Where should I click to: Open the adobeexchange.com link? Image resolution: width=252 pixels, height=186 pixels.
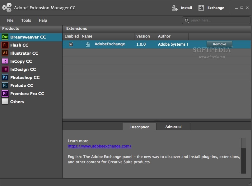coord(100,146)
